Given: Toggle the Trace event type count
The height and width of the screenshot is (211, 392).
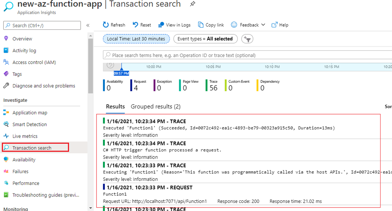Looking at the screenshot, I should (213, 85).
